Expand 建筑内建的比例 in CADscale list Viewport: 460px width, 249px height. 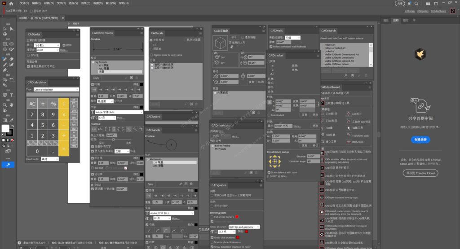152,65
